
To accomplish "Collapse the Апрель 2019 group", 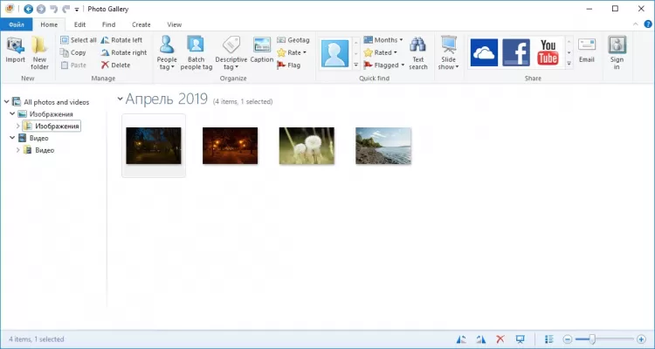I will click(x=121, y=99).
